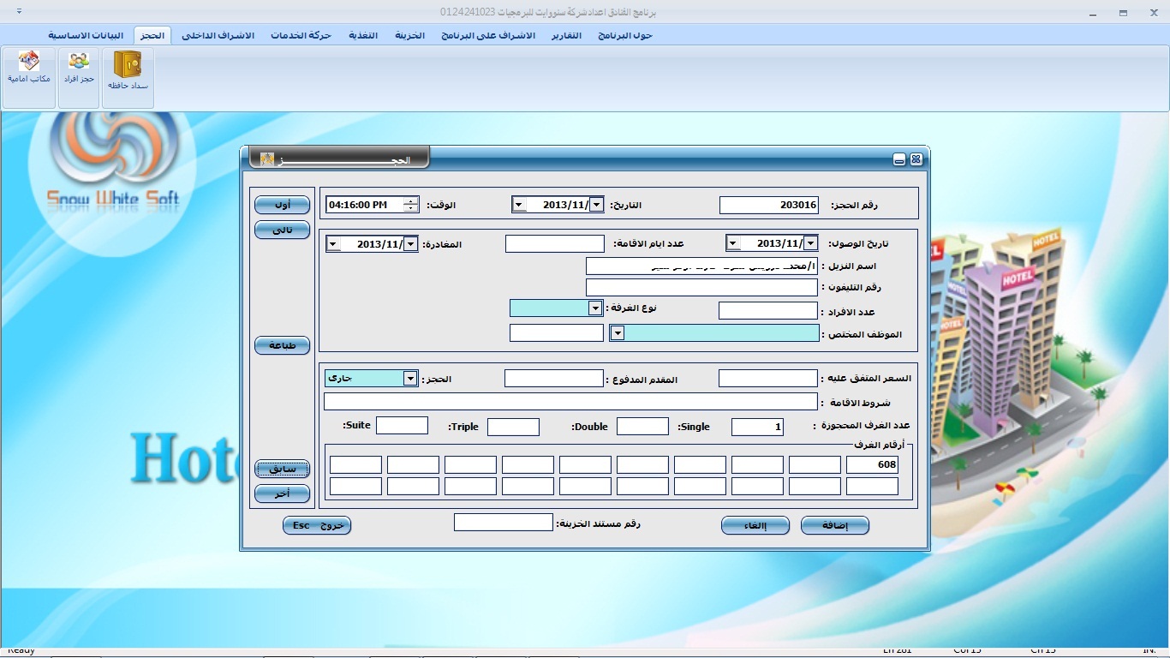The image size is (1170, 658).
Task: Open the المغادرة departure date picker
Action: (410, 244)
